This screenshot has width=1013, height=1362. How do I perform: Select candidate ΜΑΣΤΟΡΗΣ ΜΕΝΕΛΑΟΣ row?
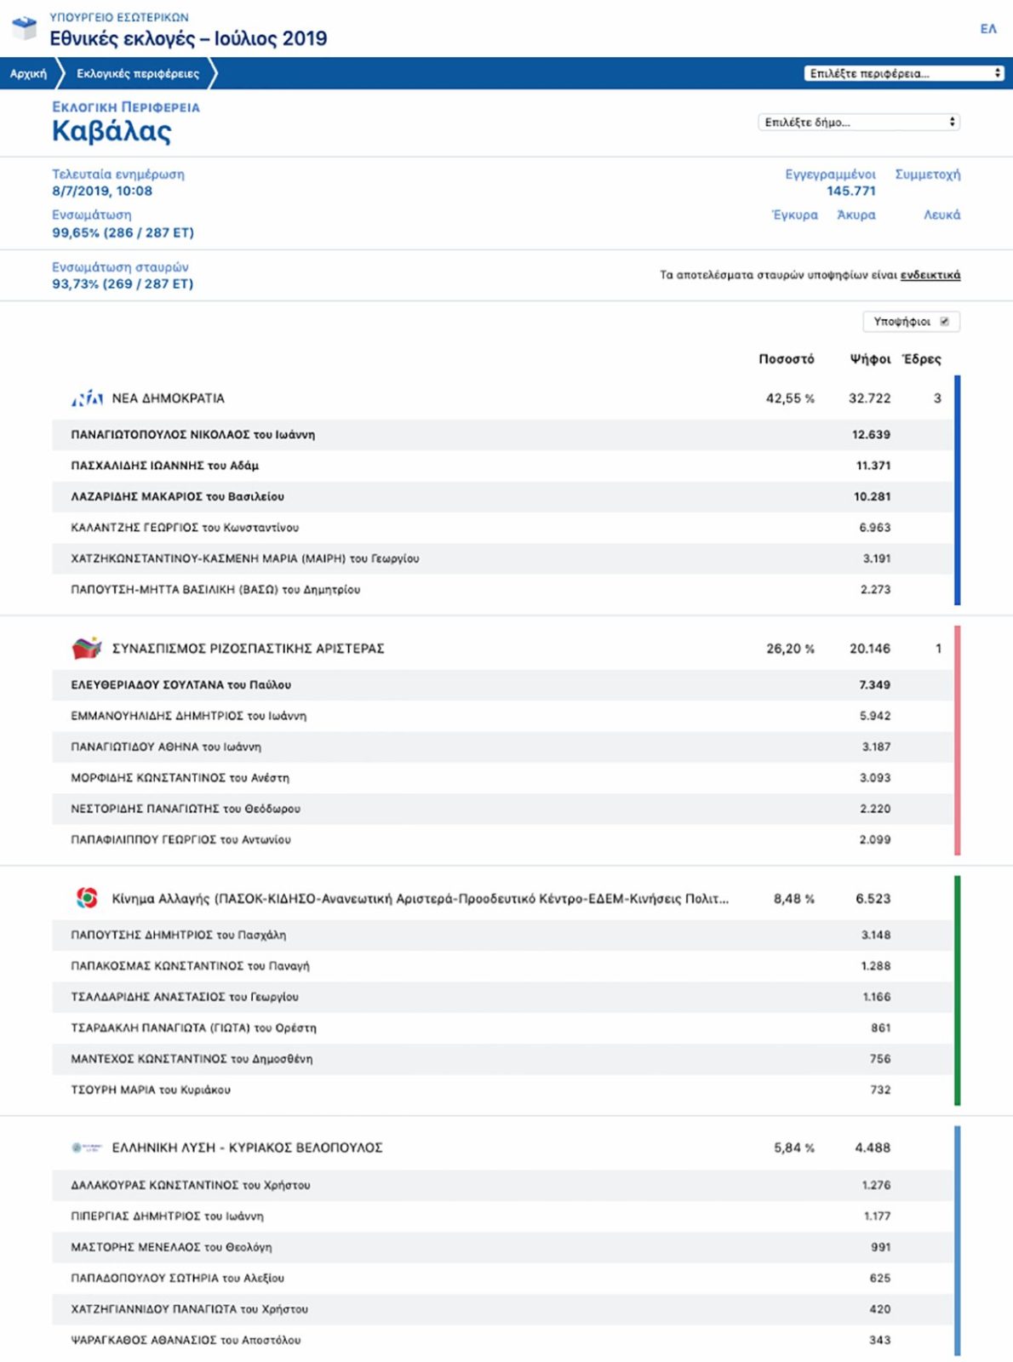[502, 1247]
